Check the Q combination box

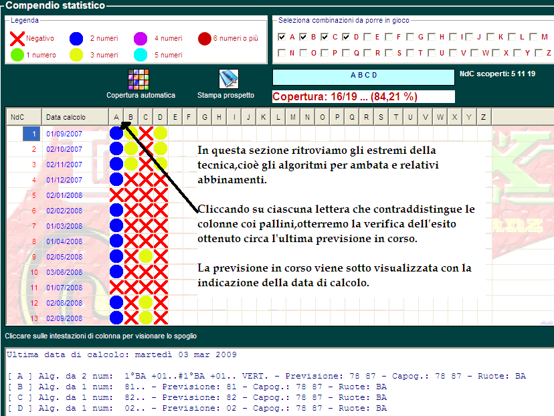[346, 53]
